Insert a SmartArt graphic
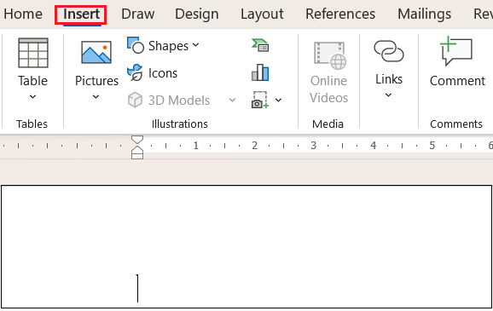This screenshot has height=311, width=493. click(260, 45)
